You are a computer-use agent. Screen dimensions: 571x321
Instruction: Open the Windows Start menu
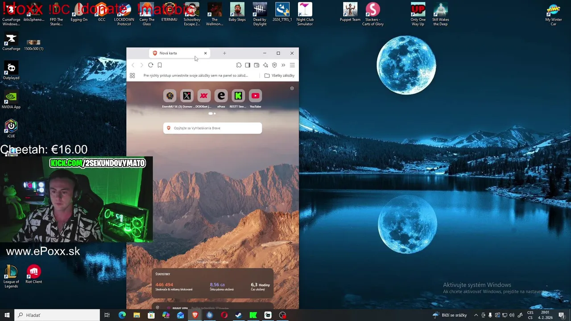7,315
